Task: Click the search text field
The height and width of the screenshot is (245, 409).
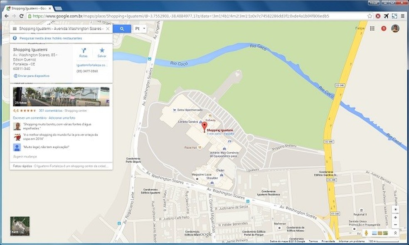Action: coord(61,29)
